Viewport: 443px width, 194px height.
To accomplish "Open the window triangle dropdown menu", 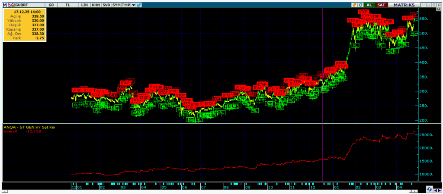I will [x=424, y=5].
